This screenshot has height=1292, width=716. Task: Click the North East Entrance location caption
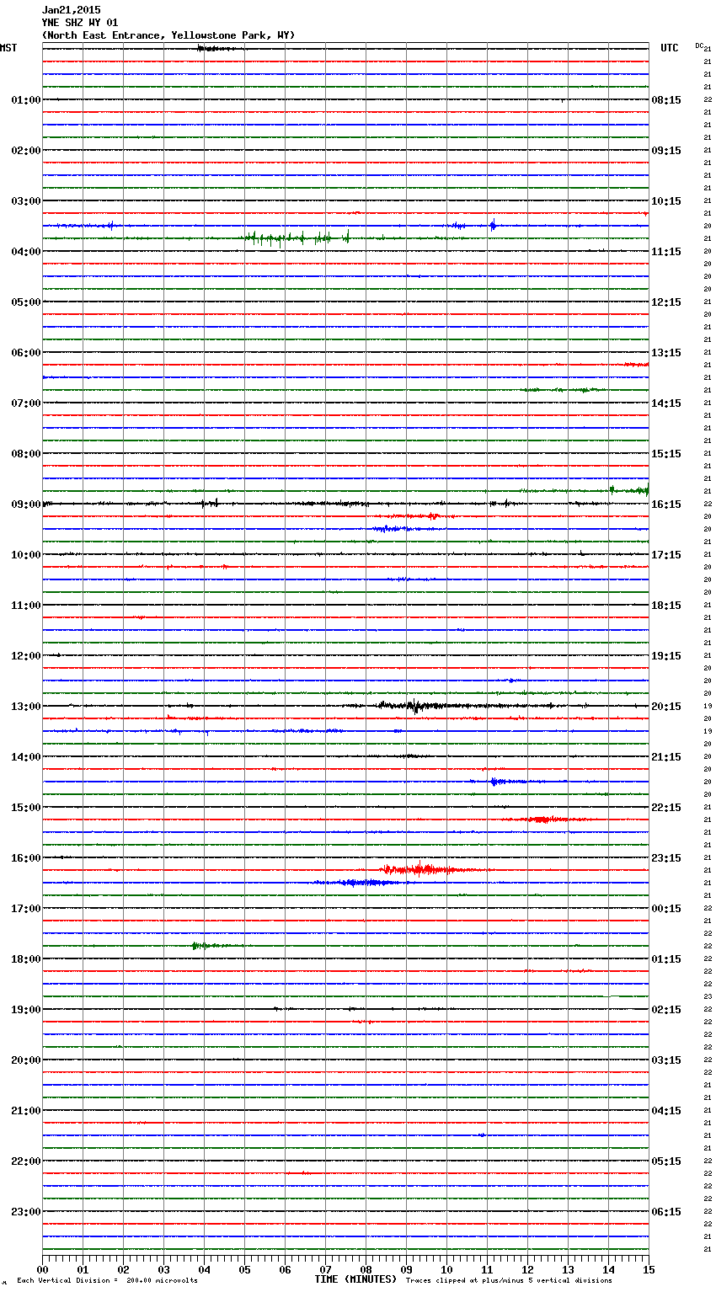(x=168, y=35)
